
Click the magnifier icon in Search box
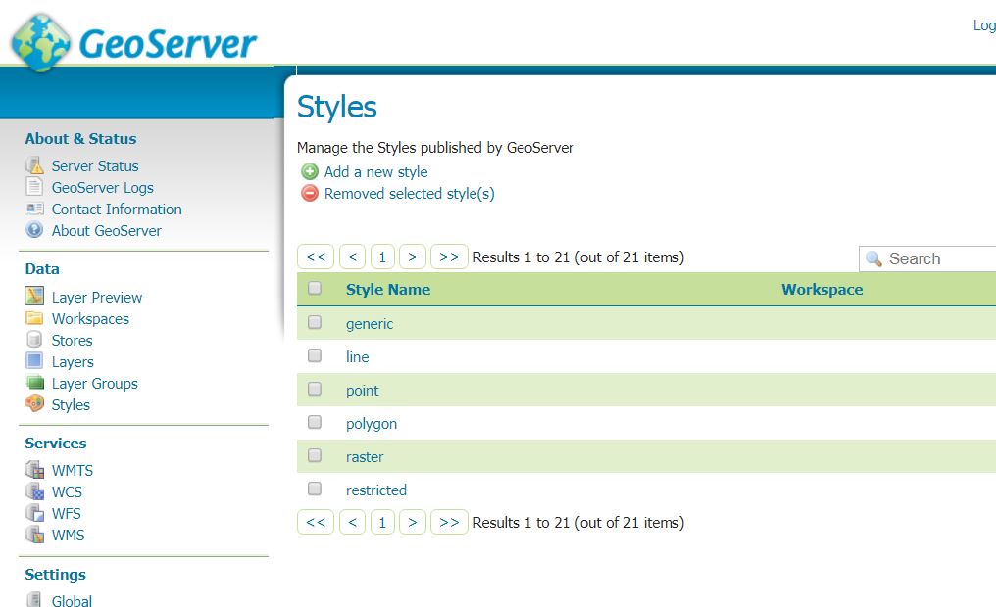coord(874,258)
